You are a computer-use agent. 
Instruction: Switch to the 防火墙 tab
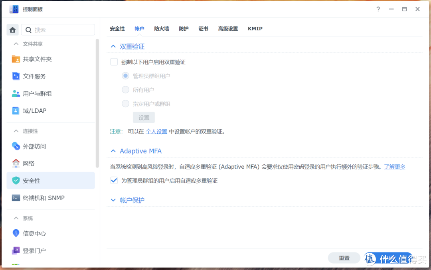coord(161,28)
